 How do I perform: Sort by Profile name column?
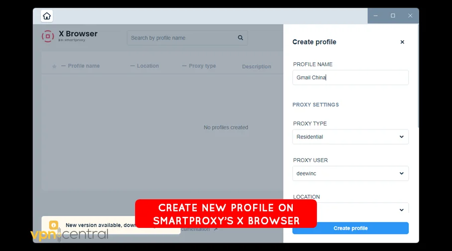pos(80,66)
